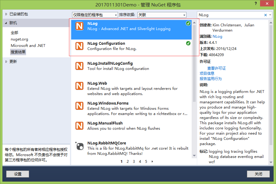Viewport: 276px width, 184px height.
Task: Click the package list scrollbar up arrow
Action: click(194, 22)
